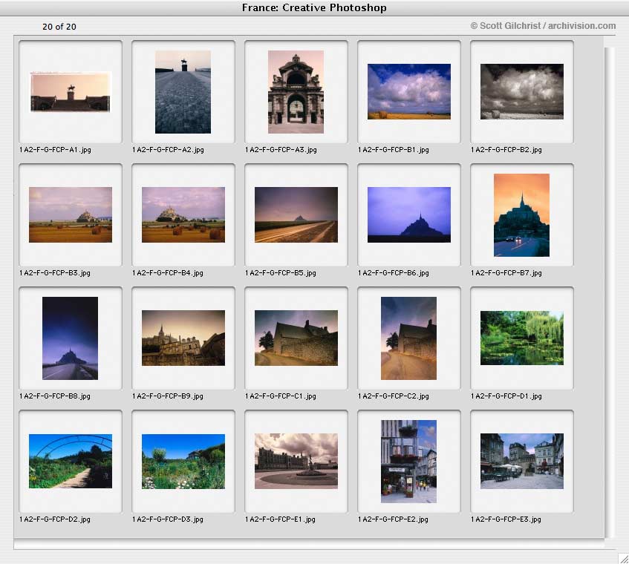Click filename 1A2-F-G-FCP-E3.jpg

[506, 519]
